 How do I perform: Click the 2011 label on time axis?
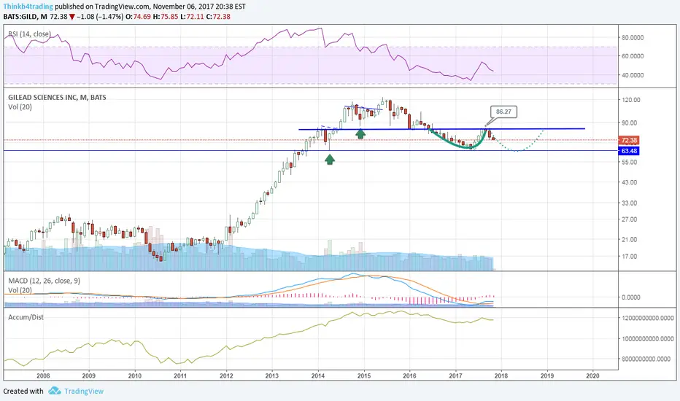pos(180,376)
